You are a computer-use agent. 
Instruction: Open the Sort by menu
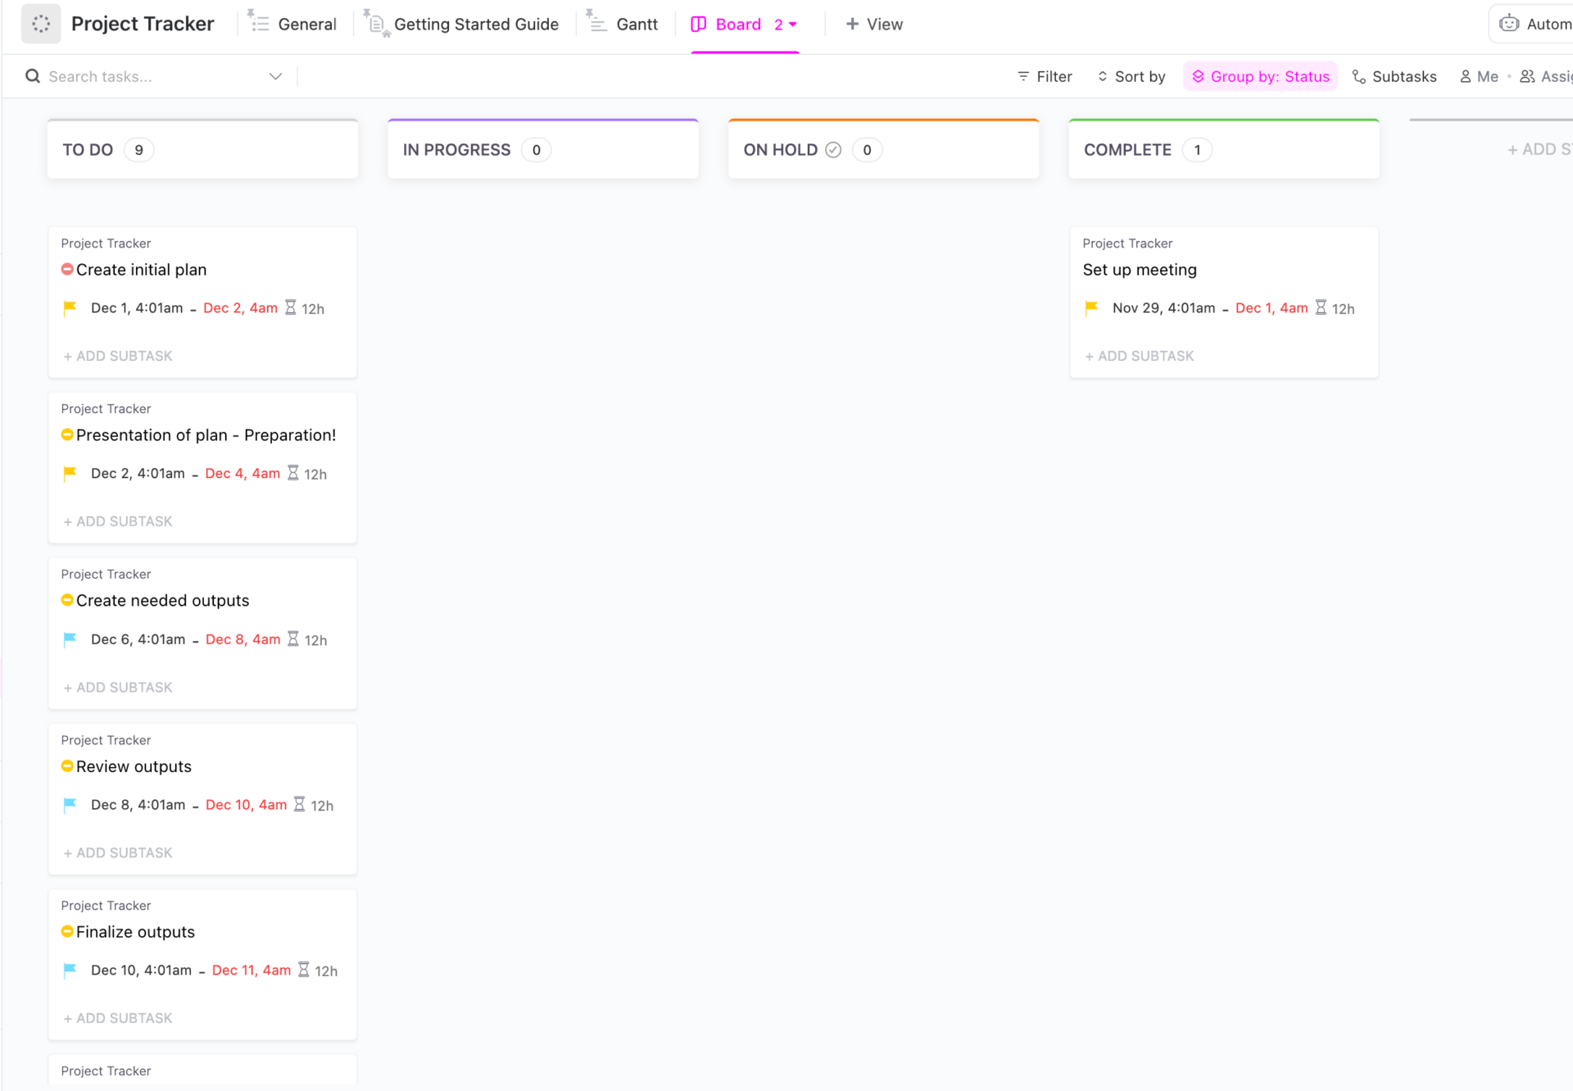pos(1131,76)
